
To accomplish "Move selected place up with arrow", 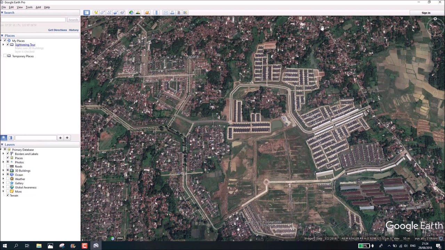I will pyautogui.click(x=60, y=138).
